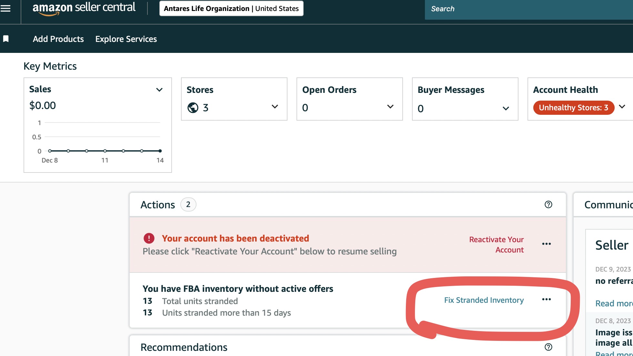
Task: Click inside the Search field
Action: 529,9
